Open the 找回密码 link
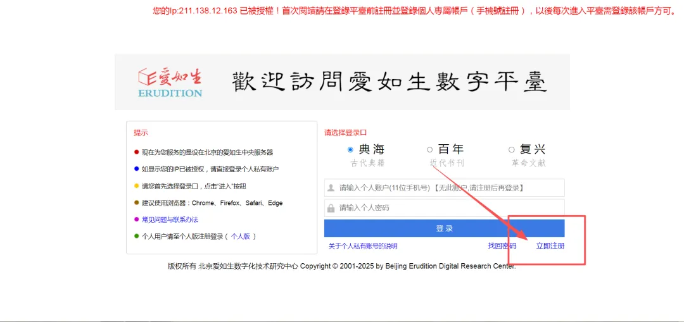This screenshot has width=684, height=322. tap(502, 245)
